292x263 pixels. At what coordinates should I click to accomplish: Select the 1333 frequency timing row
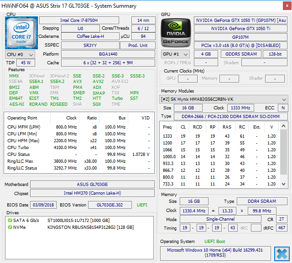click(x=220, y=136)
